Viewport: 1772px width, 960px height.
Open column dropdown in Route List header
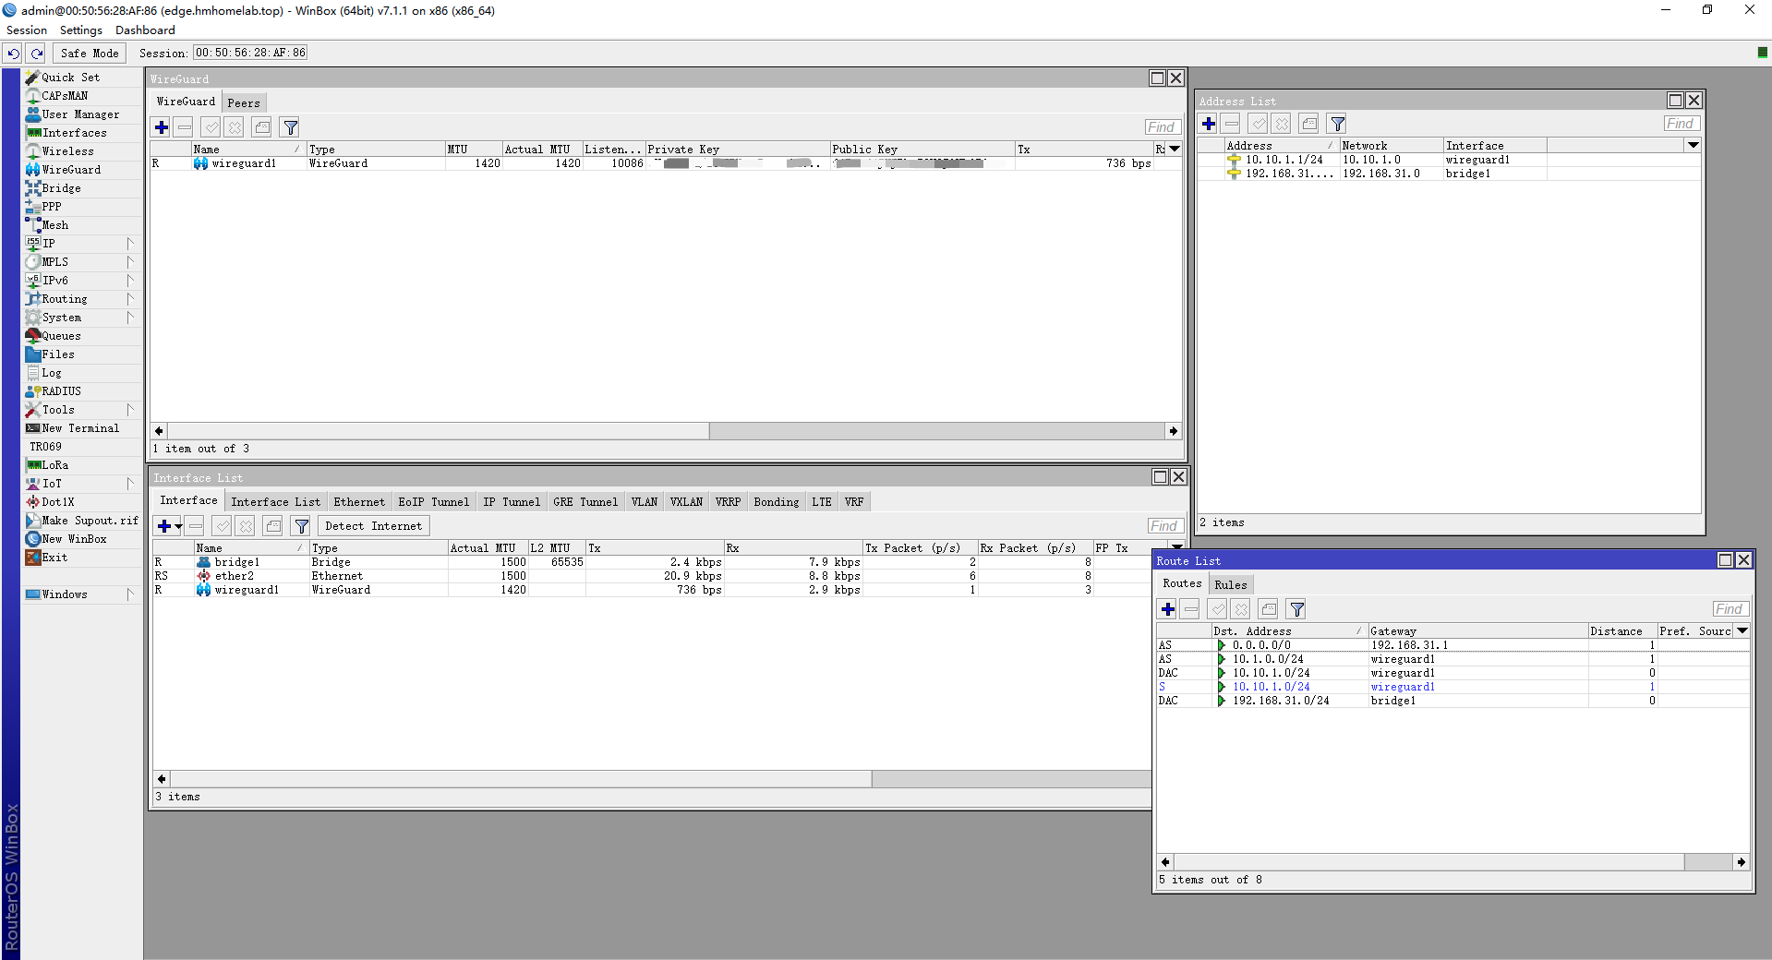[x=1742, y=630]
